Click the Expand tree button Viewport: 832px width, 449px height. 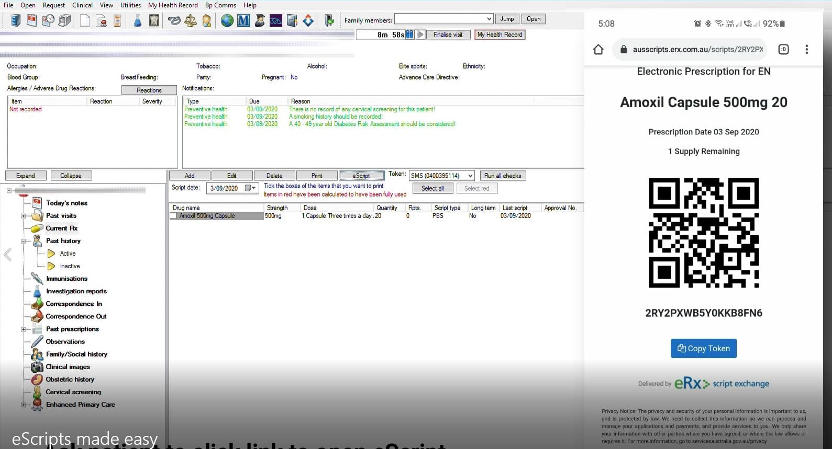click(x=26, y=176)
